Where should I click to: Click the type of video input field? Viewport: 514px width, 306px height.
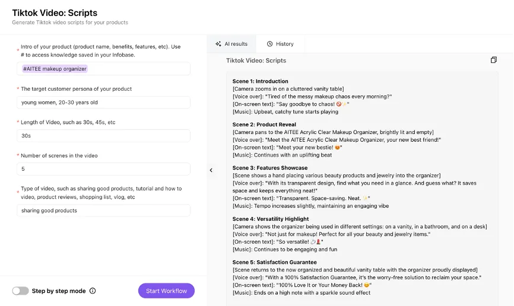[103, 211]
